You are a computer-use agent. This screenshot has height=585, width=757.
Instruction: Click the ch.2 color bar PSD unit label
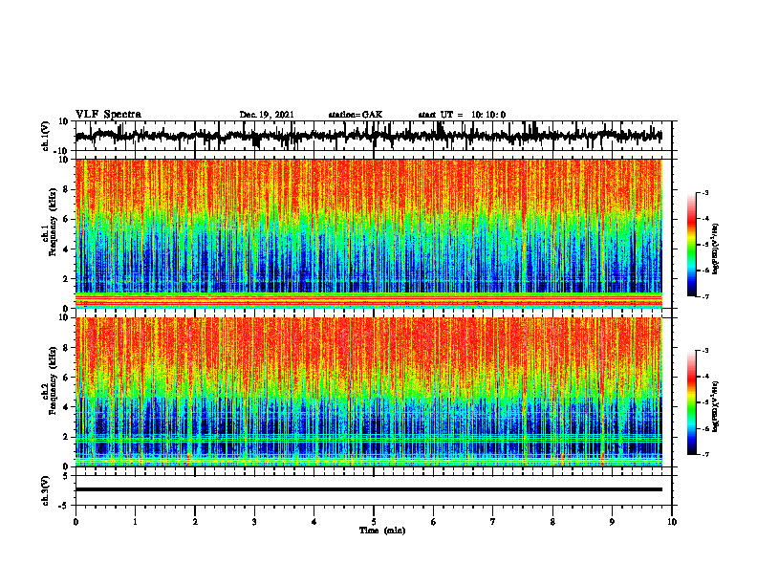[x=716, y=406]
